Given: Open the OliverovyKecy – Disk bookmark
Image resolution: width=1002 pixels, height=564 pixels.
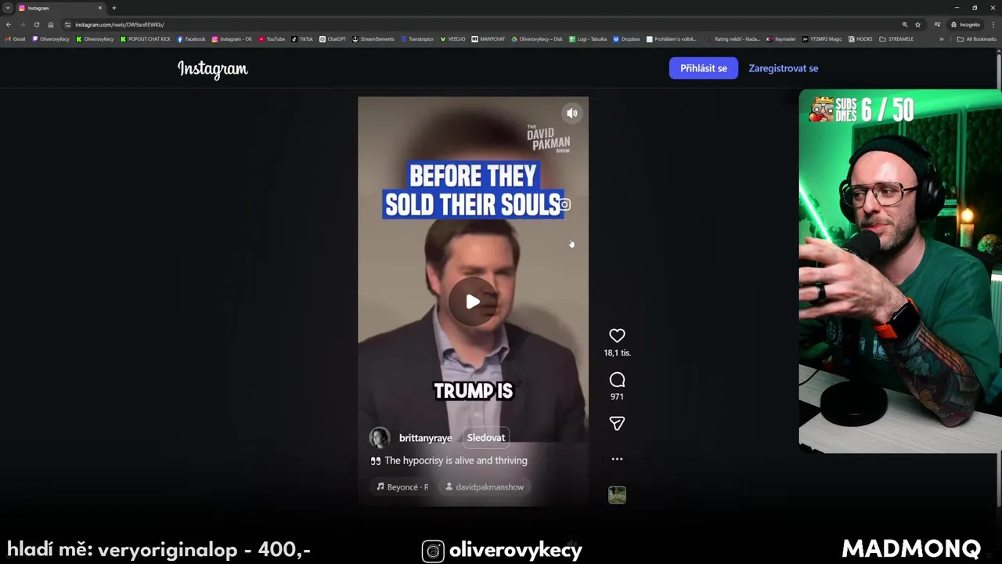Looking at the screenshot, I should point(537,39).
